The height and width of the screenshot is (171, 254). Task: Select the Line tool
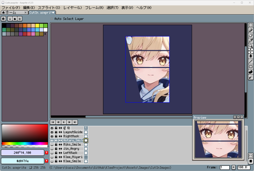click(x=250, y=61)
